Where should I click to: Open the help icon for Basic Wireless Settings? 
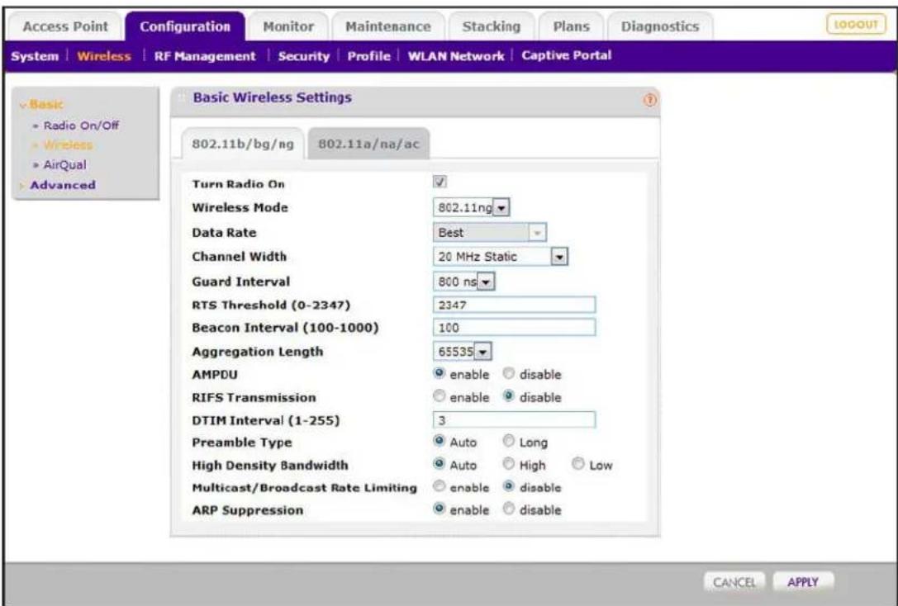pos(649,100)
